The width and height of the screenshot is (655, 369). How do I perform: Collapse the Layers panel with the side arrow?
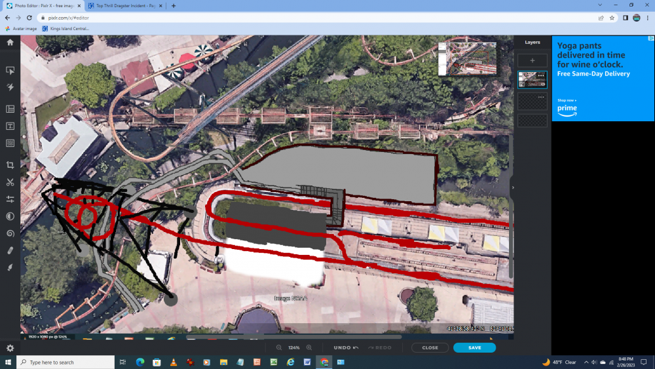[x=513, y=187]
